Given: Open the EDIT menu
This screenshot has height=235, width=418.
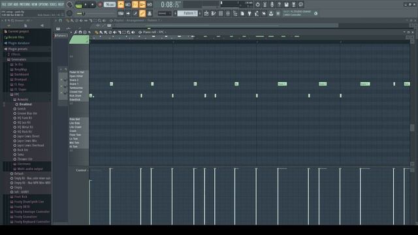Looking at the screenshot, I should (10, 5).
